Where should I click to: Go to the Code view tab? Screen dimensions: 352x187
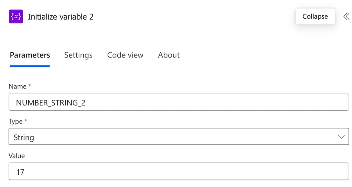pos(125,55)
